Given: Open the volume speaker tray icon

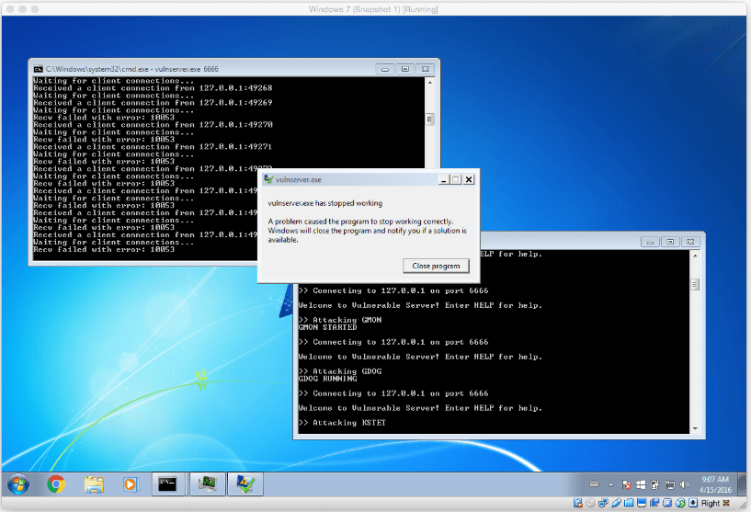Looking at the screenshot, I should tap(685, 484).
